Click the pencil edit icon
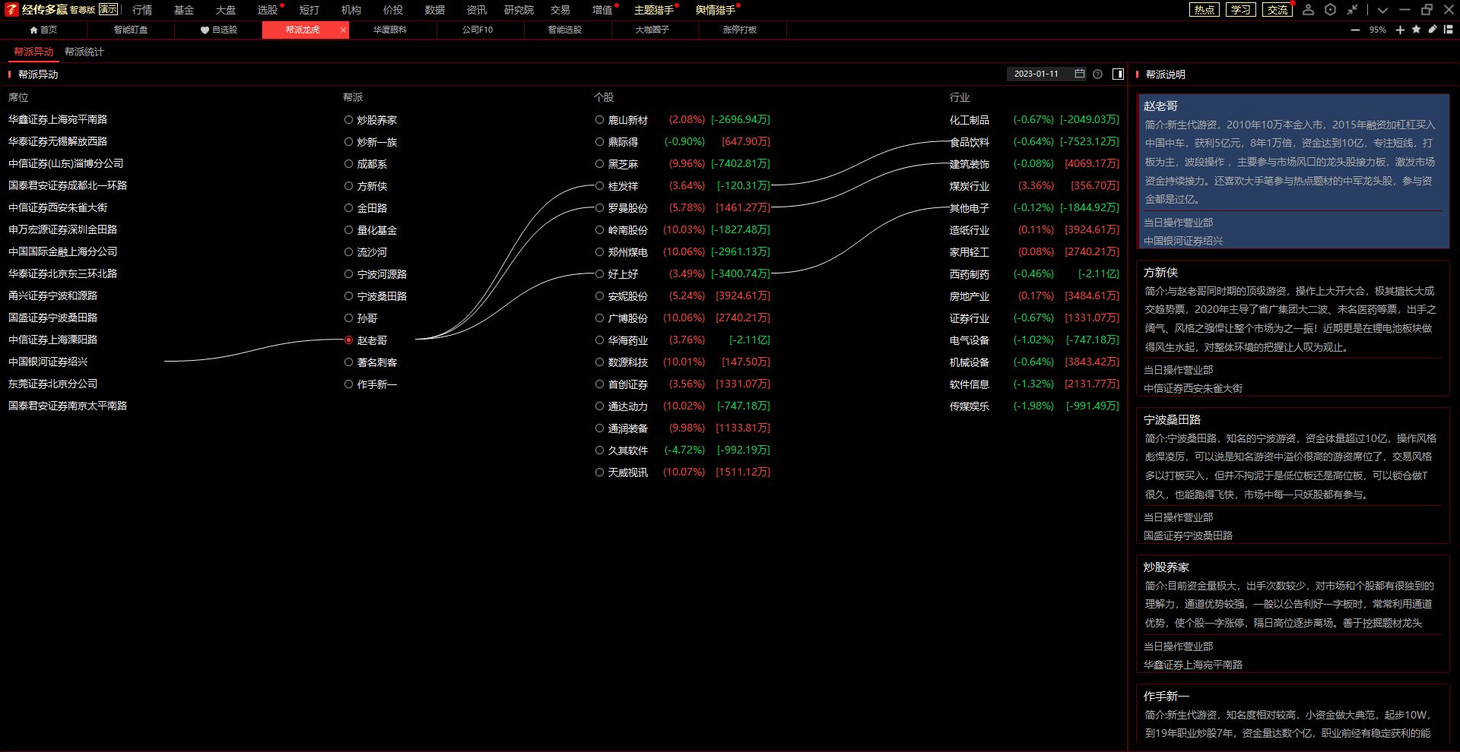This screenshot has width=1460, height=752. (x=1433, y=30)
